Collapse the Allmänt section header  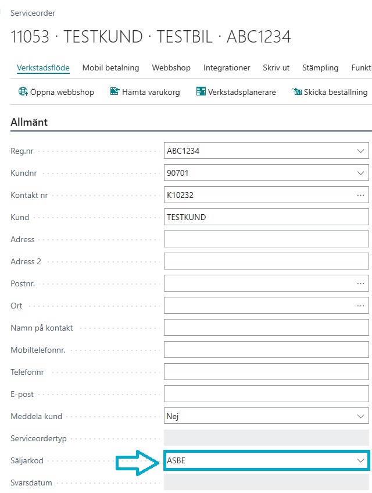click(29, 122)
